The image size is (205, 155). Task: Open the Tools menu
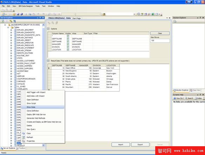(37, 6)
